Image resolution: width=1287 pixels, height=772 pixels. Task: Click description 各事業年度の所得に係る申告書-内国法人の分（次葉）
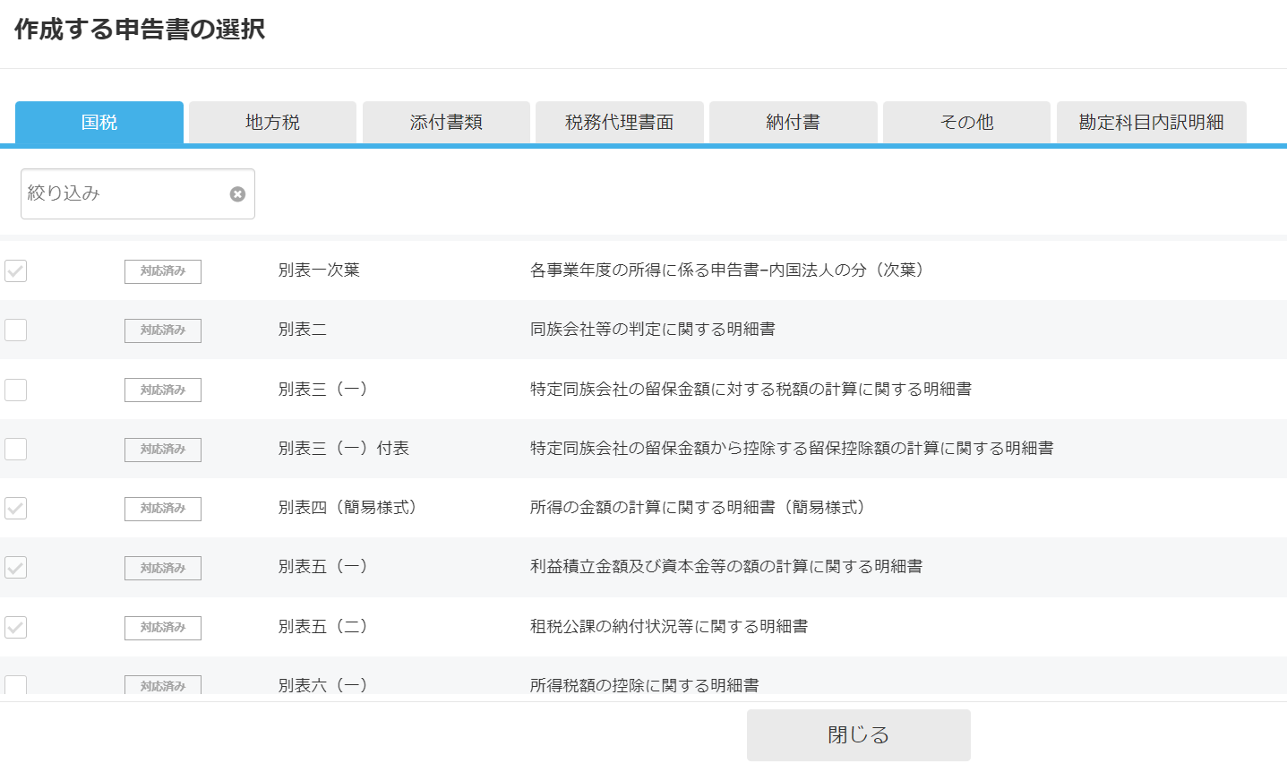tap(727, 270)
